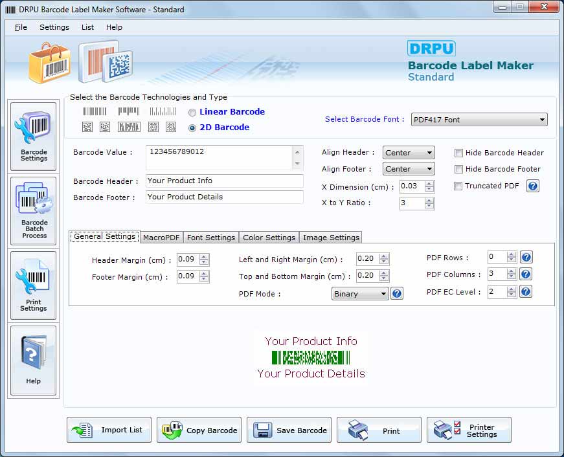
Task: Open the Select Barcode Font dropdown
Action: pos(479,120)
